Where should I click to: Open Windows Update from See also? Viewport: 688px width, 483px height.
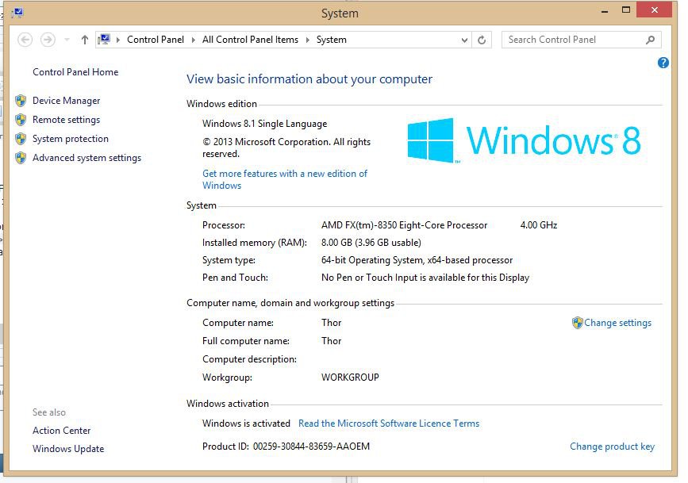68,449
